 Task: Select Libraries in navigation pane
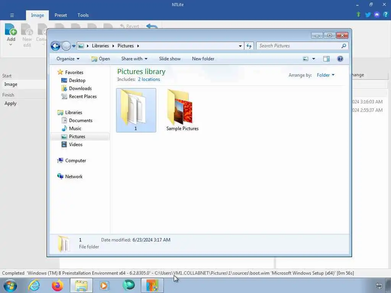pyautogui.click(x=74, y=113)
